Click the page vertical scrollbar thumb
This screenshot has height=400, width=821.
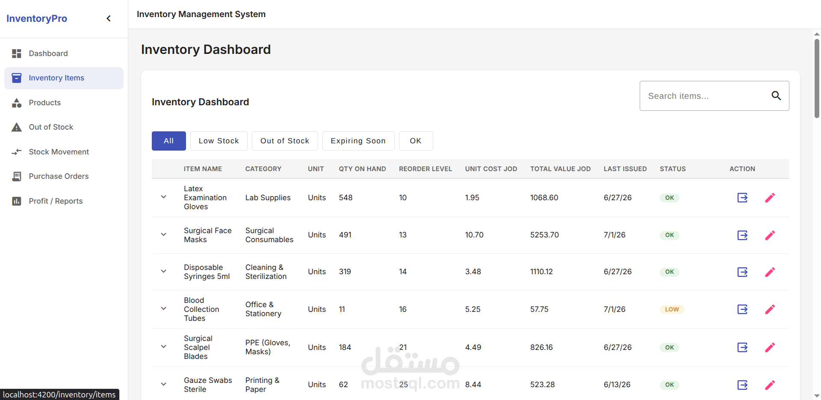[817, 78]
